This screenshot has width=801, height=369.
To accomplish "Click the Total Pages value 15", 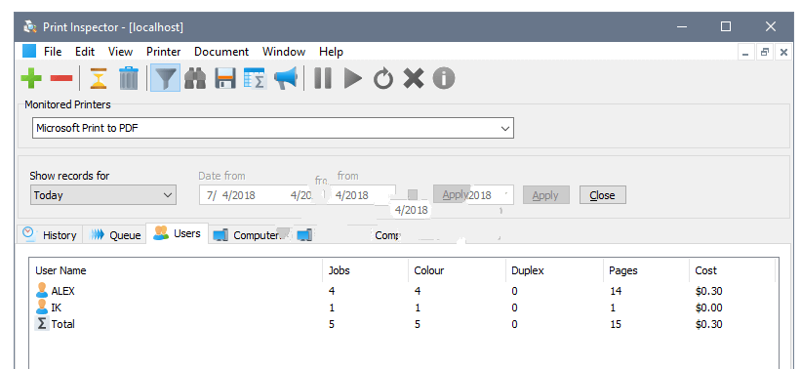I will (x=615, y=323).
